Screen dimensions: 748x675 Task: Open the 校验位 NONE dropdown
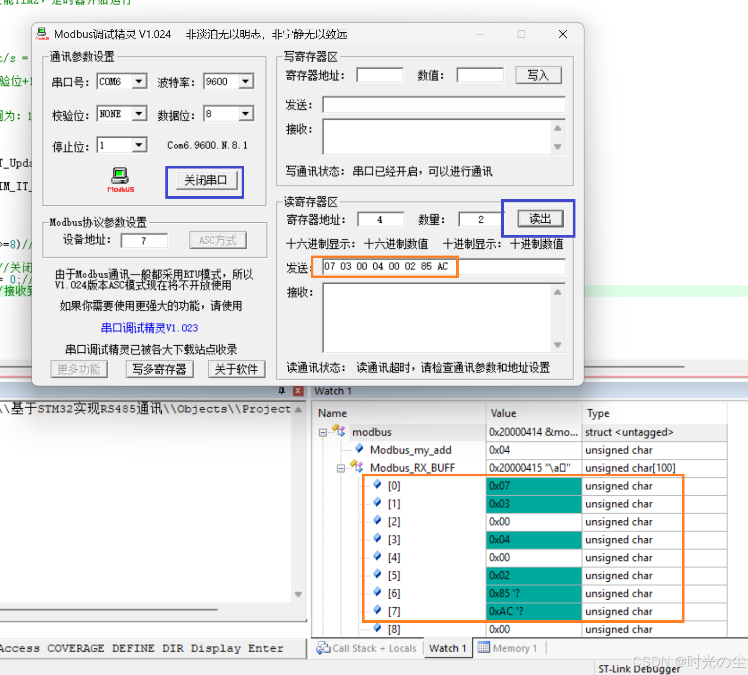tap(139, 113)
